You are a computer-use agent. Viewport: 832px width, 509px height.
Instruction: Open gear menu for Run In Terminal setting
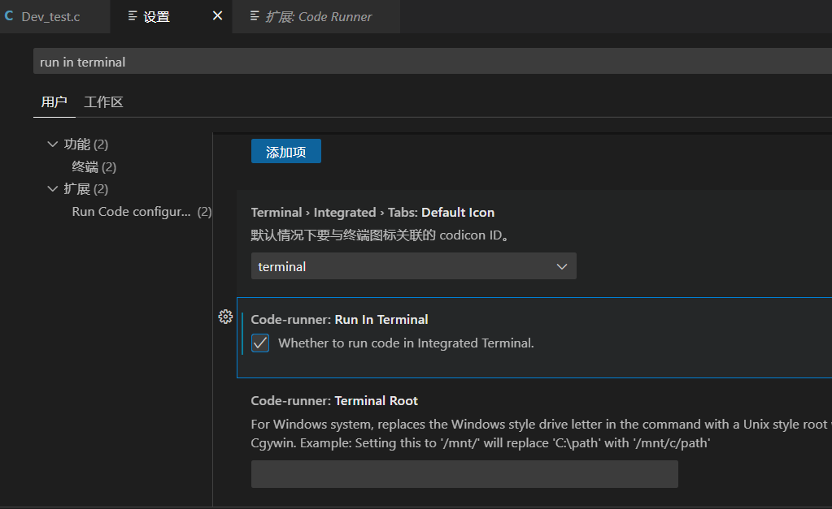(226, 317)
